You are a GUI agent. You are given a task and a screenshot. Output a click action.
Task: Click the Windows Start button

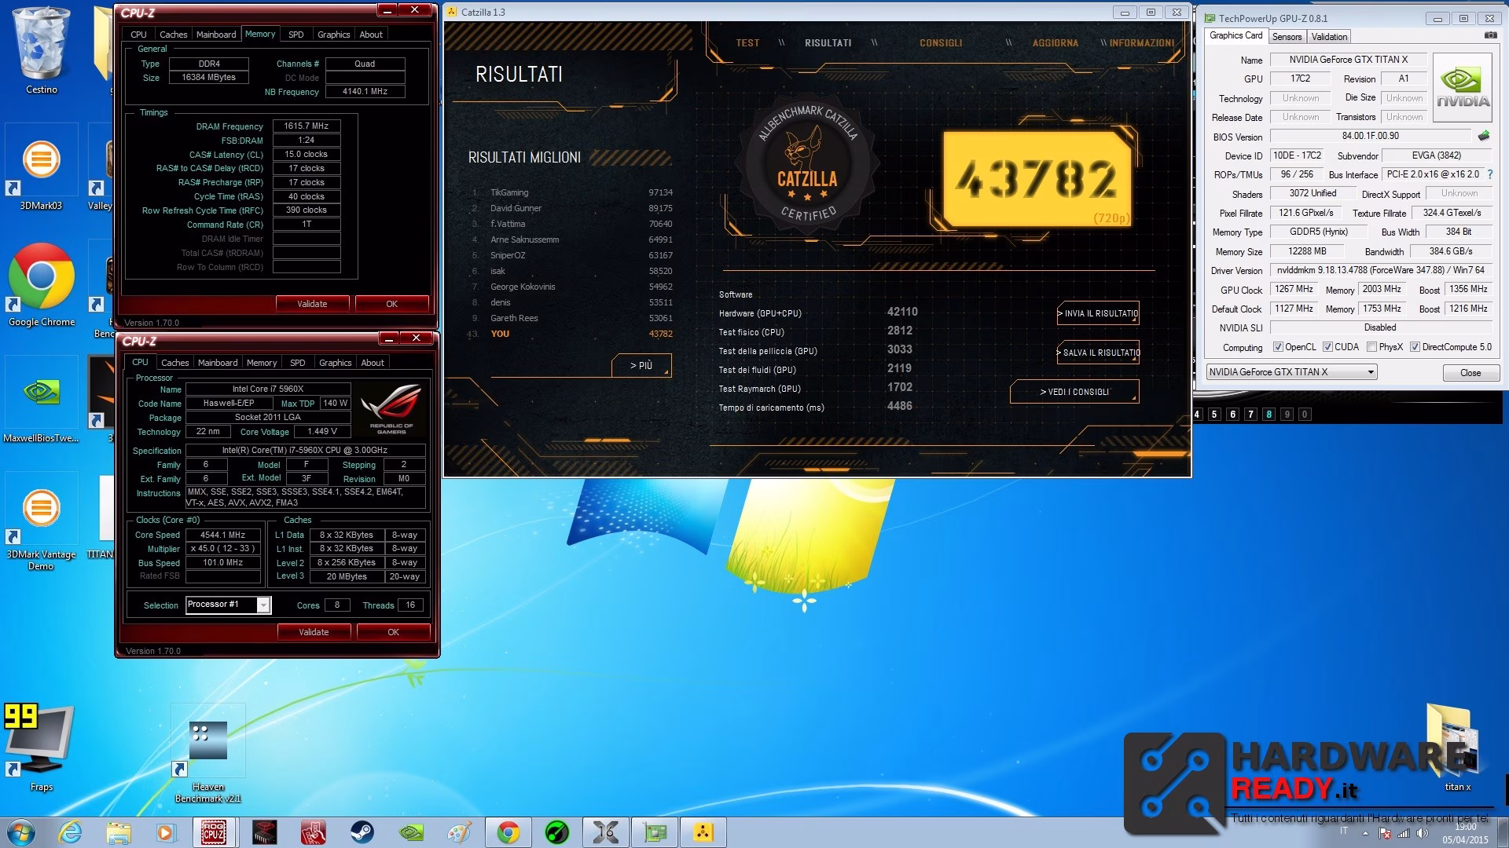[x=21, y=832]
